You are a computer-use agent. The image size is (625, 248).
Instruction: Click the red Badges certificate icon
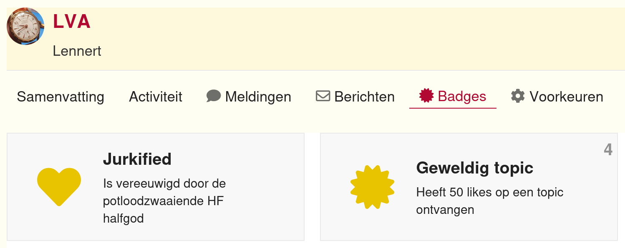[426, 96]
